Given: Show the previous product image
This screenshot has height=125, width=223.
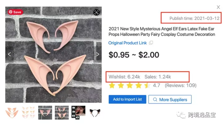Looking at the screenshot, I should [9, 54].
